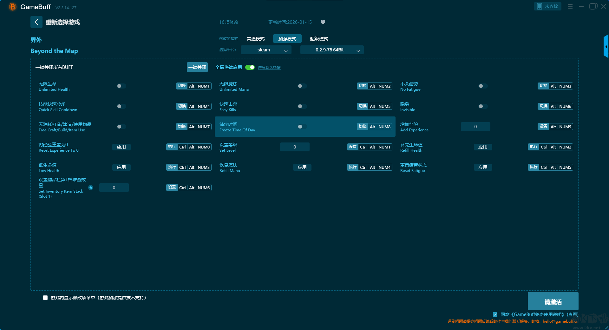Screen dimensions: 609x330
Task: Apply Reset Experience To 0
Action: (x=121, y=147)
